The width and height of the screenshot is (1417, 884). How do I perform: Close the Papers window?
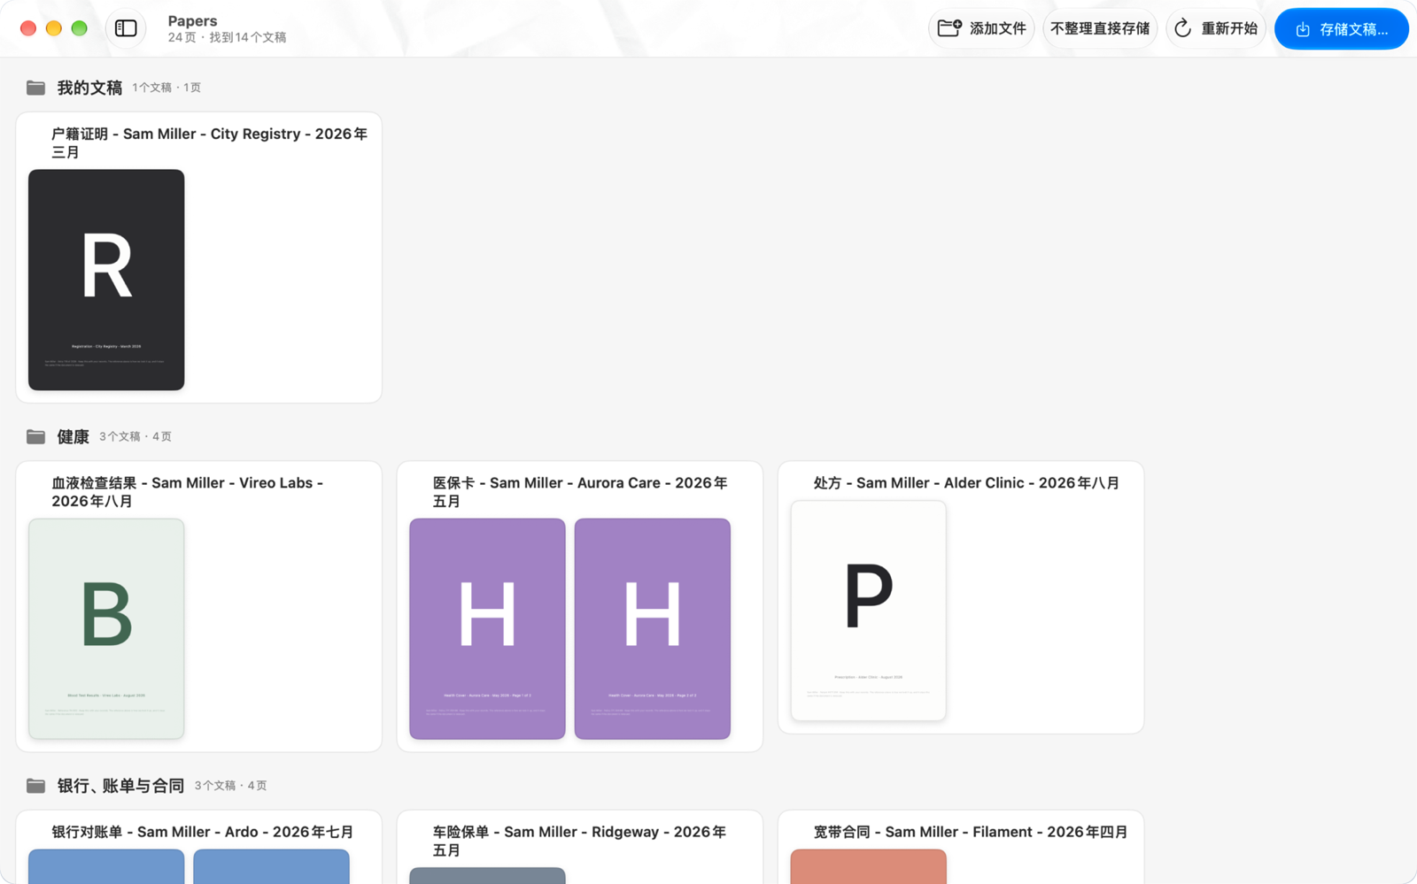point(28,28)
